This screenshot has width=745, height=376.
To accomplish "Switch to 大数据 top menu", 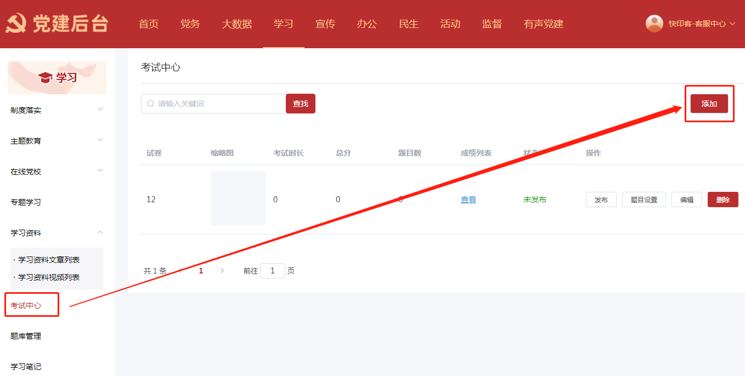I will coord(237,24).
